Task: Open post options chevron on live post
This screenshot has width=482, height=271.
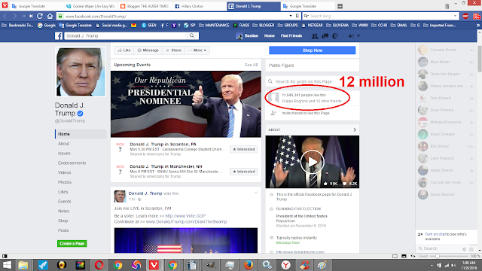Action: point(256,193)
